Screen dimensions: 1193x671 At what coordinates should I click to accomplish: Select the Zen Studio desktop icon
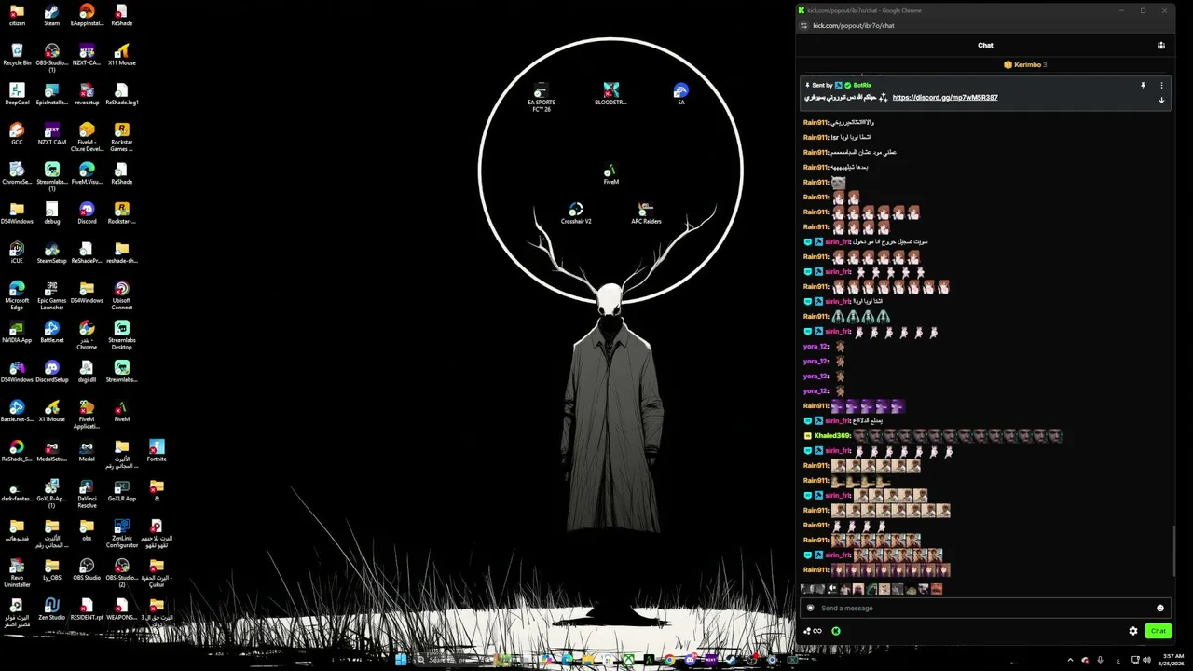[x=52, y=609]
